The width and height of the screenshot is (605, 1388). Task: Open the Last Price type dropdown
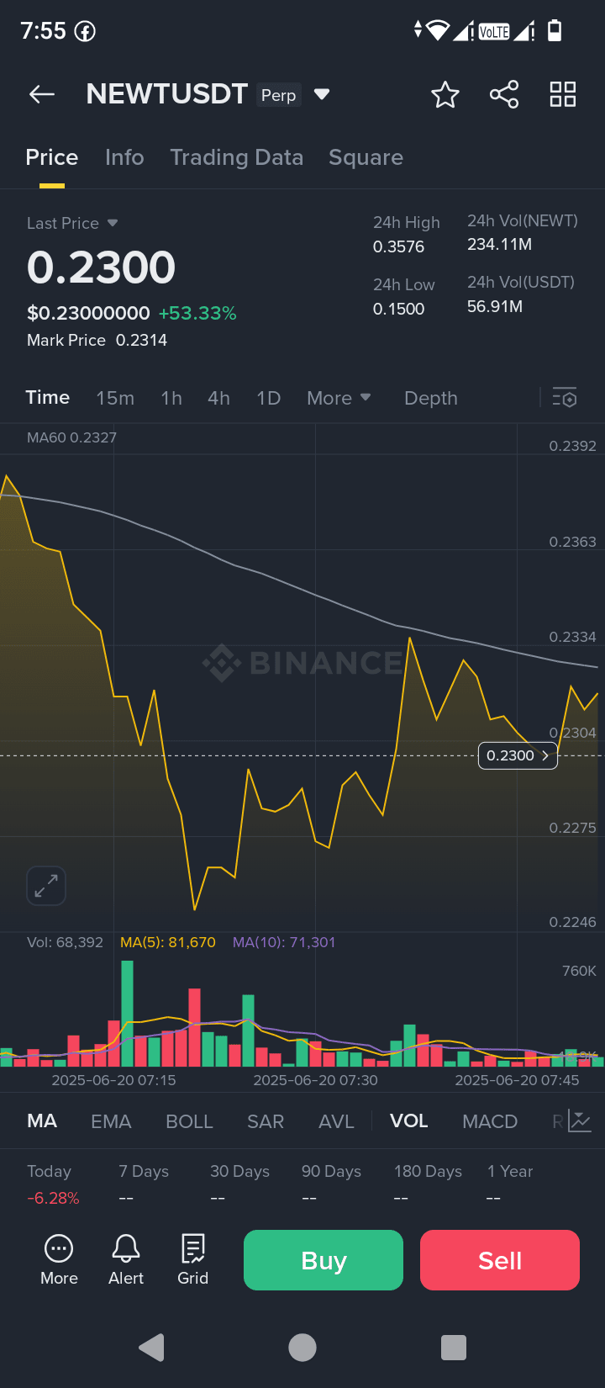113,223
